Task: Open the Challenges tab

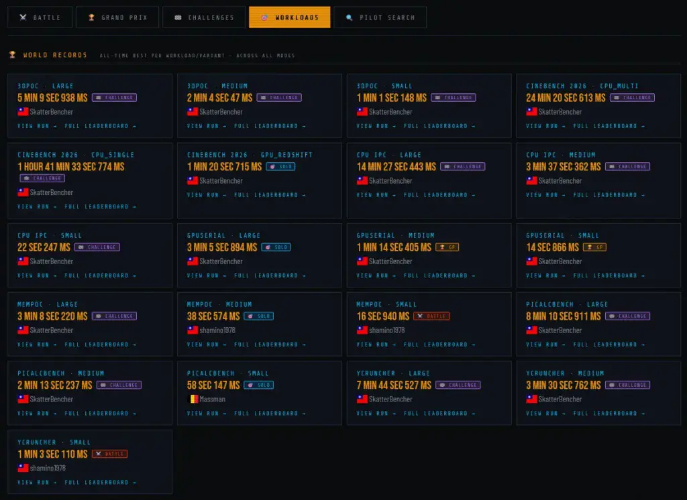Action: point(204,17)
